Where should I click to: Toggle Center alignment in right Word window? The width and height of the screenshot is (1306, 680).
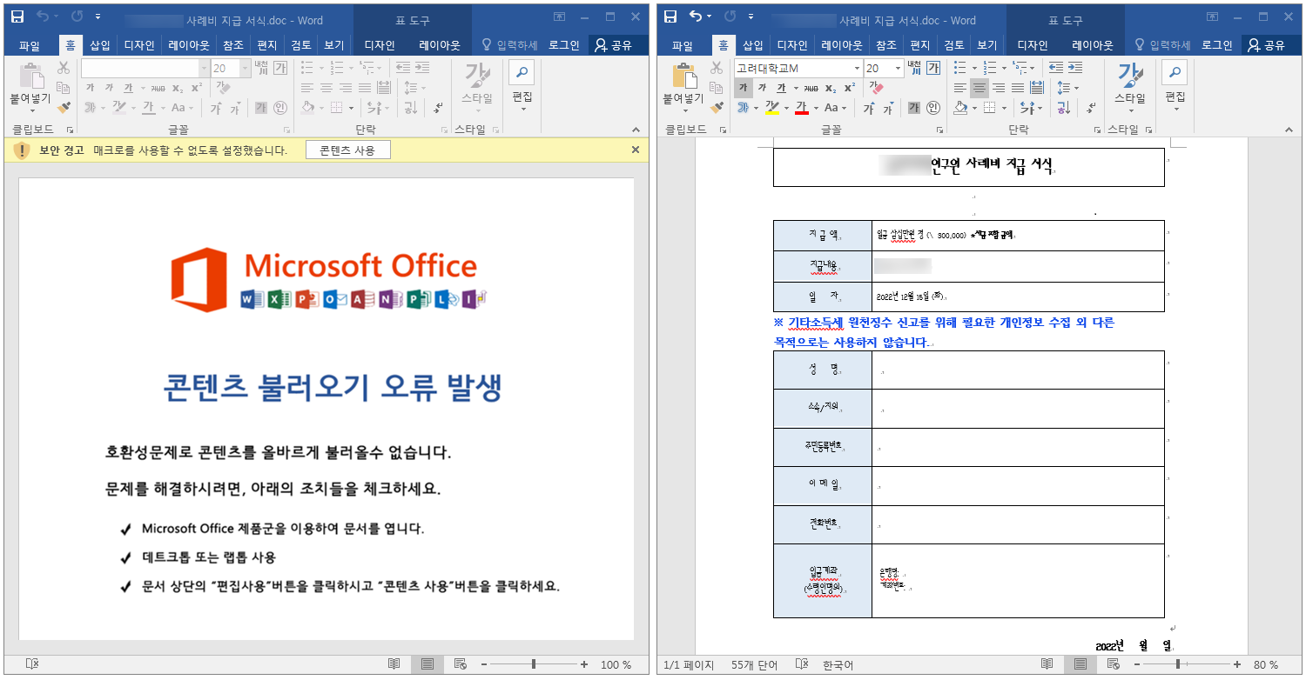(979, 88)
